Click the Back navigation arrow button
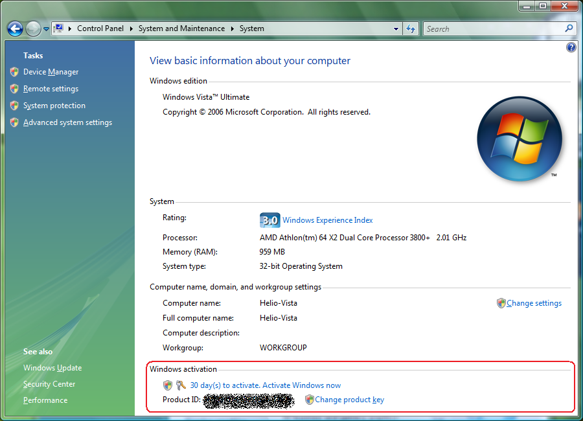The width and height of the screenshot is (583, 421). [16, 28]
